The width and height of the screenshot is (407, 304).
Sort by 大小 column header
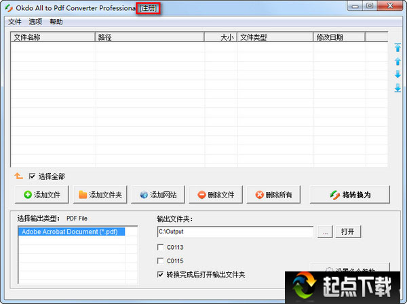coord(220,37)
